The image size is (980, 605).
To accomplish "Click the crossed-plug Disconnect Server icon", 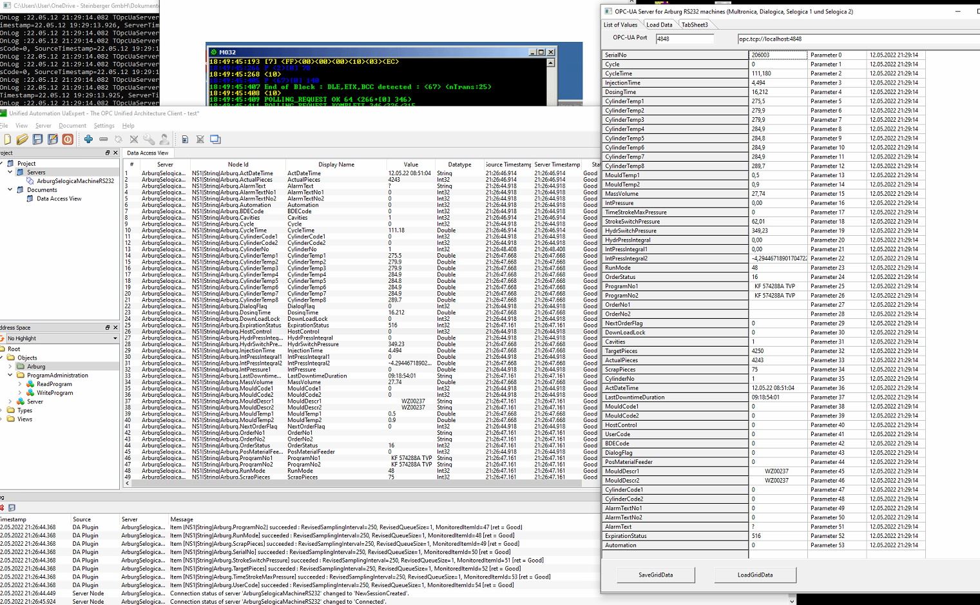I will point(134,139).
